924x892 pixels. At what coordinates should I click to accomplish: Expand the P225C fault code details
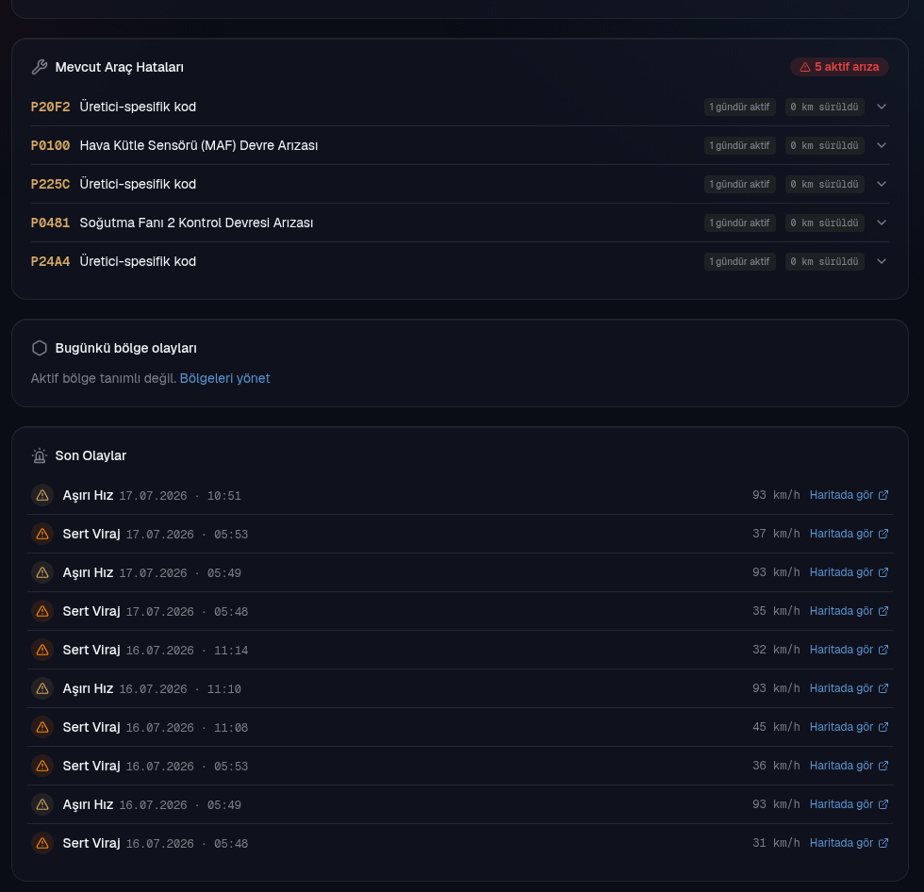tap(882, 184)
